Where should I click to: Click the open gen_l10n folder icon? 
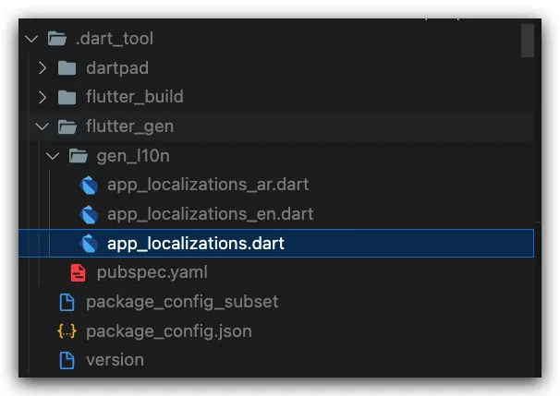pos(79,156)
